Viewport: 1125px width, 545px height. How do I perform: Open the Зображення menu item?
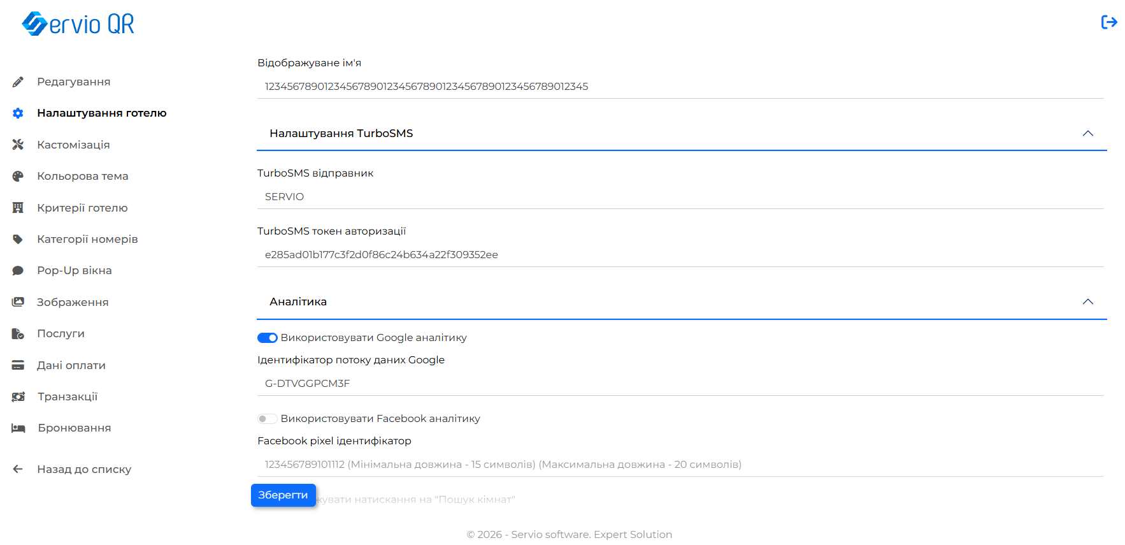[73, 302]
